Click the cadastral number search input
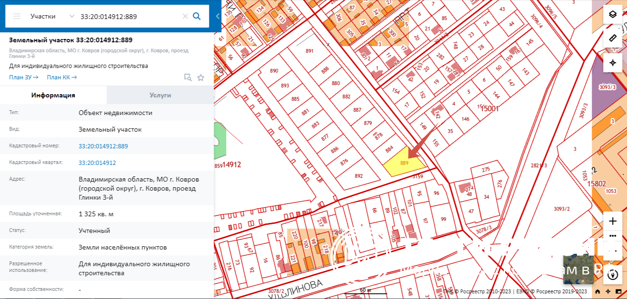The image size is (627, 299). point(129,16)
